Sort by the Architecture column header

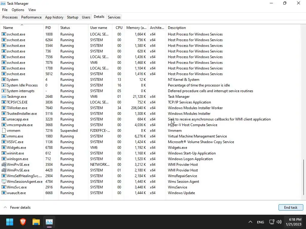click(x=157, y=28)
